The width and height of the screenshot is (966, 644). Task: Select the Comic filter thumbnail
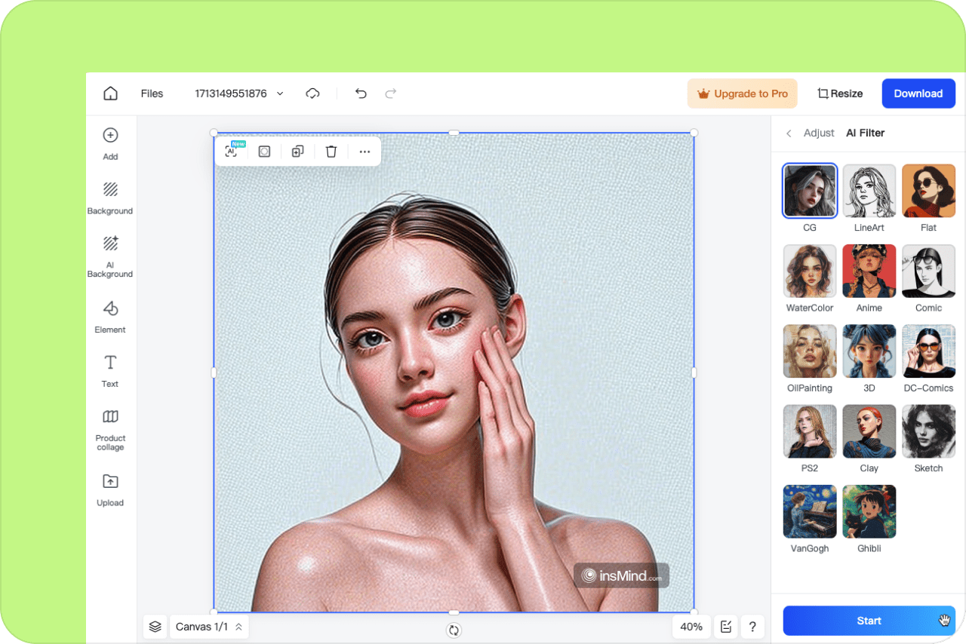(x=929, y=271)
